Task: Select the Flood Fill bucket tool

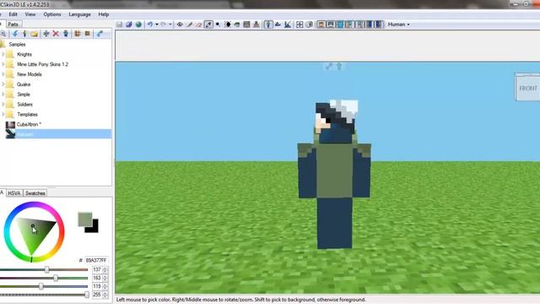Action: (x=237, y=24)
